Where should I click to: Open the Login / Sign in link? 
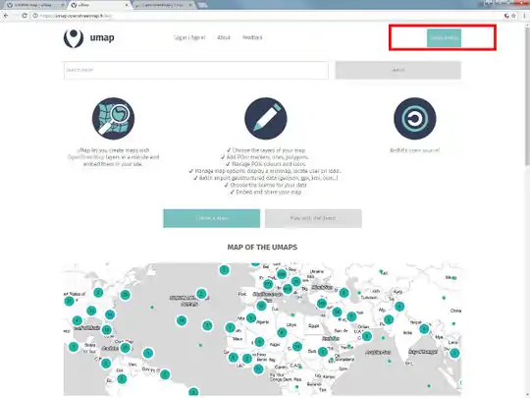189,37
